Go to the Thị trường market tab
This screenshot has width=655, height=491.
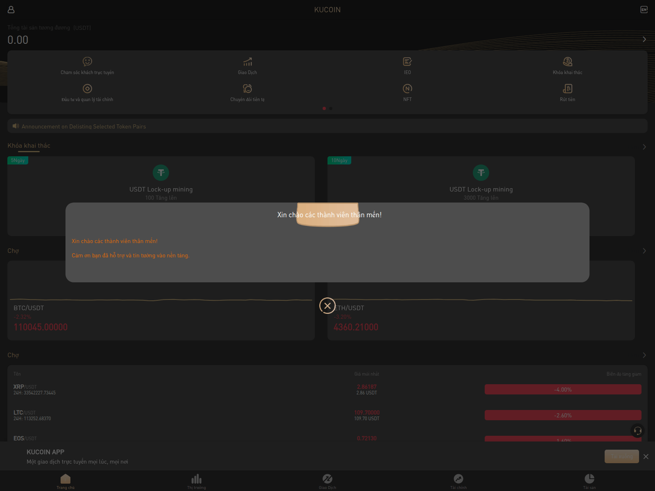pyautogui.click(x=196, y=481)
